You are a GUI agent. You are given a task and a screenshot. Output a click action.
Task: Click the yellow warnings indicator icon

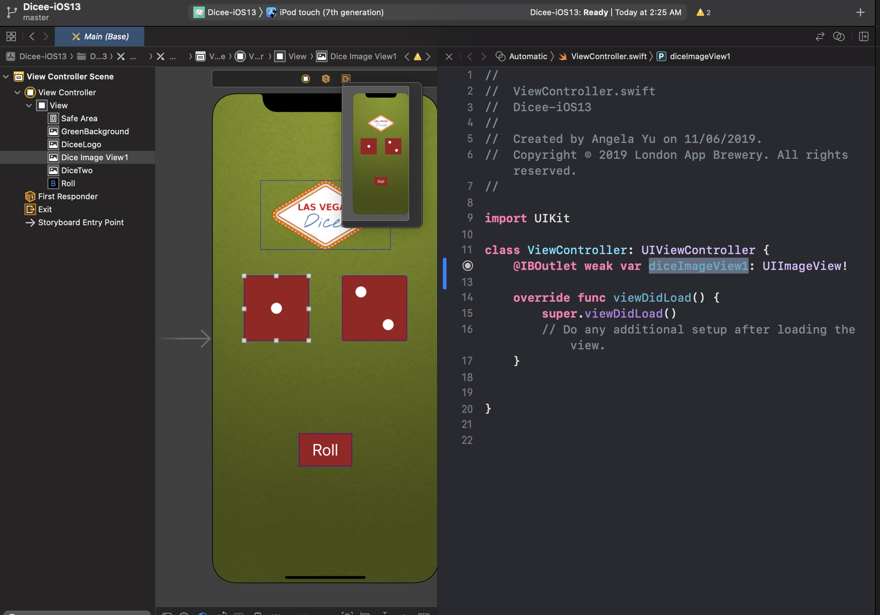pos(700,12)
